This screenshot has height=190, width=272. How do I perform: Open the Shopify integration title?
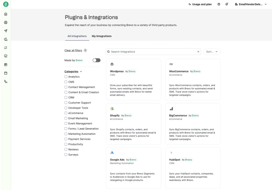point(115,115)
